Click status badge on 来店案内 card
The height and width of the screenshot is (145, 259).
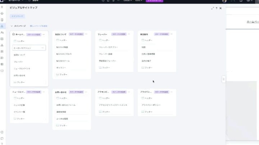tap(162, 34)
